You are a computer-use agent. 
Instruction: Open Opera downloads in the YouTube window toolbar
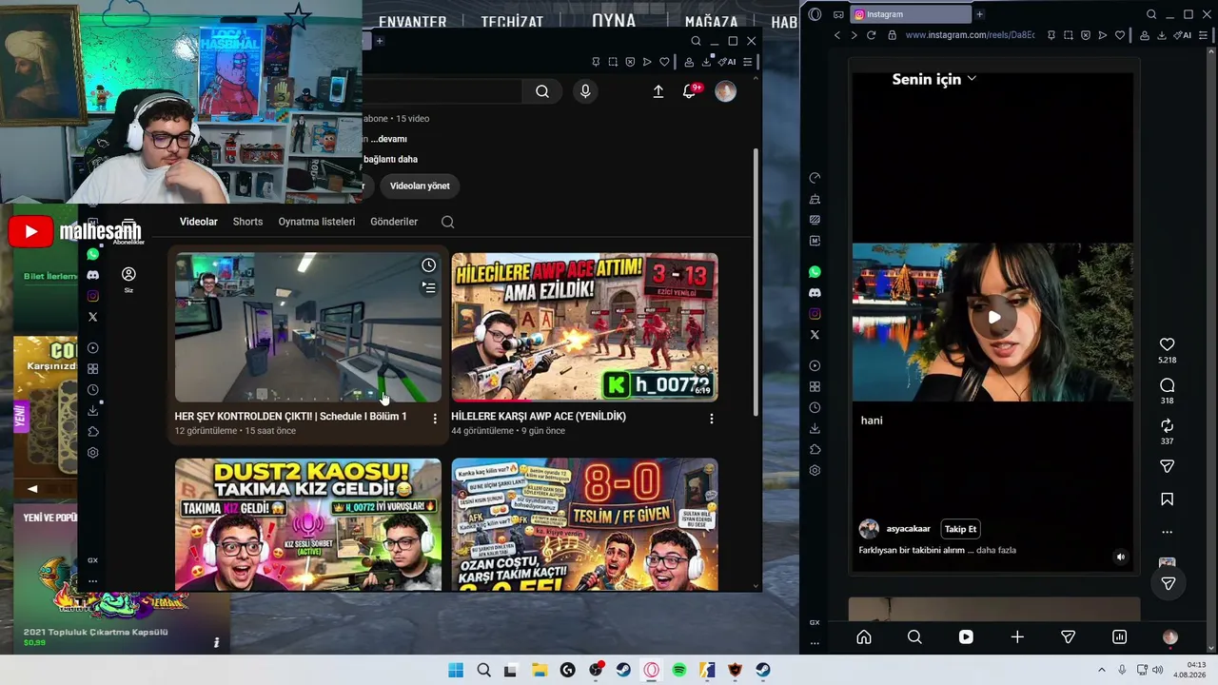pos(706,62)
